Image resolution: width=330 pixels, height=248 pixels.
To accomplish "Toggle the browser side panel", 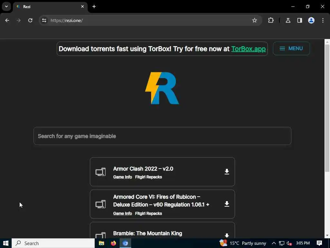I will coord(300,20).
